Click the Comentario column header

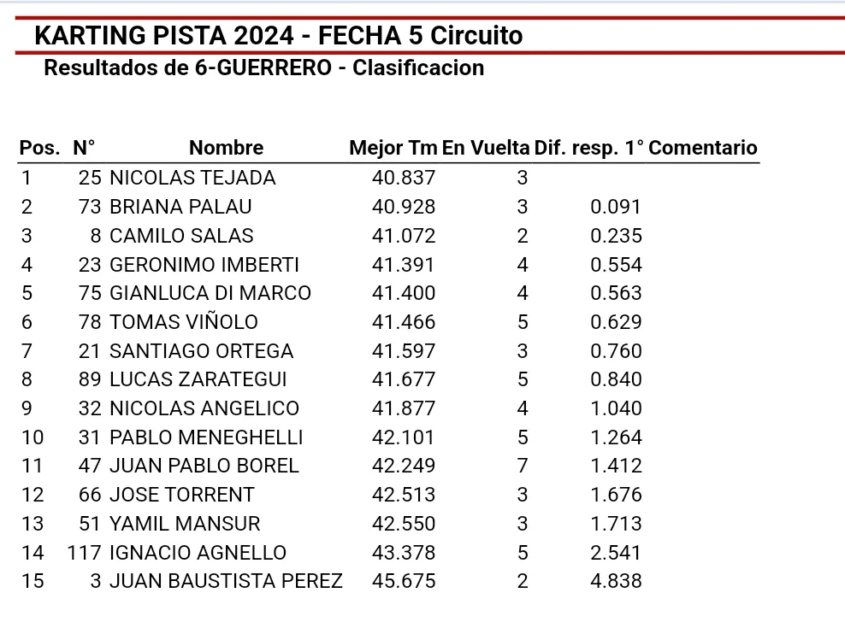point(703,148)
